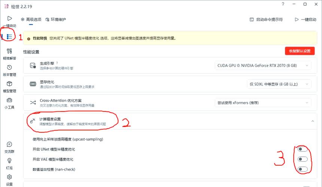This screenshot has height=187, width=322.
Task: Open the 显存优化 SDXL dropdown
Action: coord(279,84)
